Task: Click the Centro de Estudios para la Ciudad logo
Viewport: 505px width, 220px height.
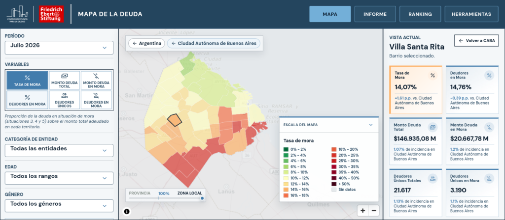Action: (x=18, y=14)
